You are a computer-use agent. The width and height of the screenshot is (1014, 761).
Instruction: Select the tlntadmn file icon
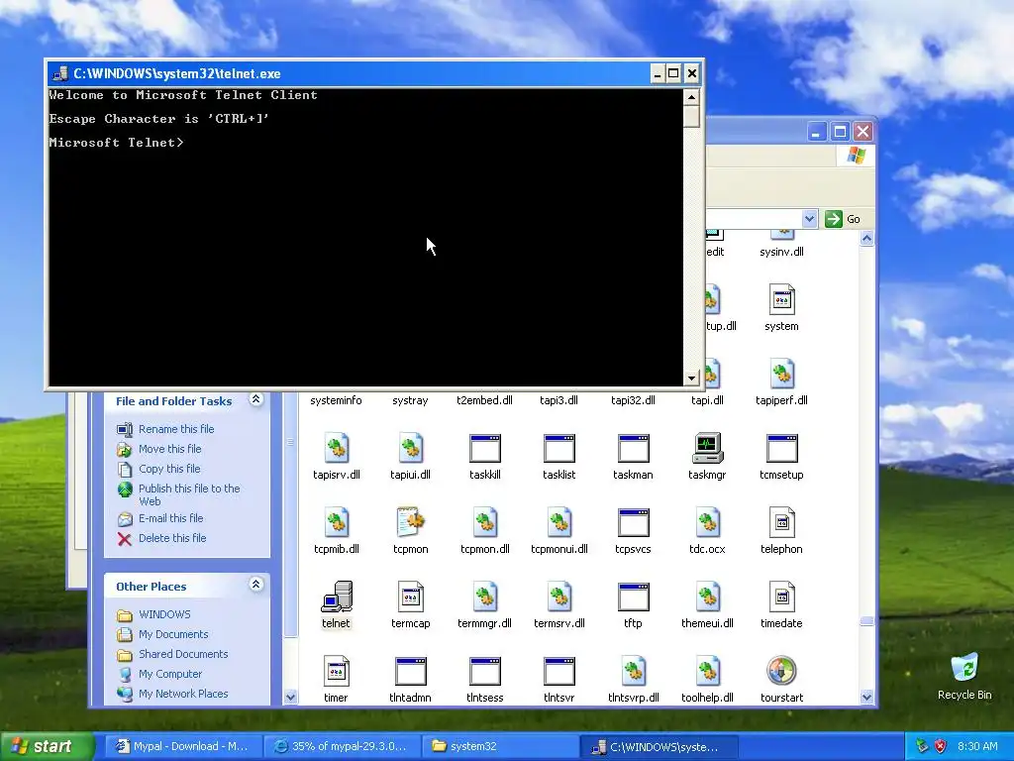coord(411,671)
